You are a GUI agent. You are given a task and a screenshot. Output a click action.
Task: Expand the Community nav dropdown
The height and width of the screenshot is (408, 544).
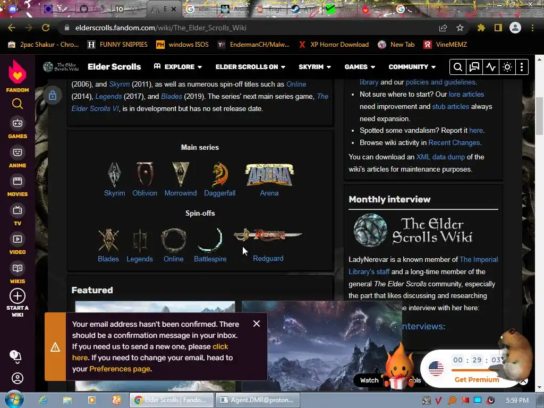point(412,67)
